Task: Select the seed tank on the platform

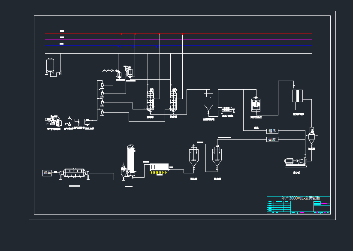Action: click(x=130, y=73)
